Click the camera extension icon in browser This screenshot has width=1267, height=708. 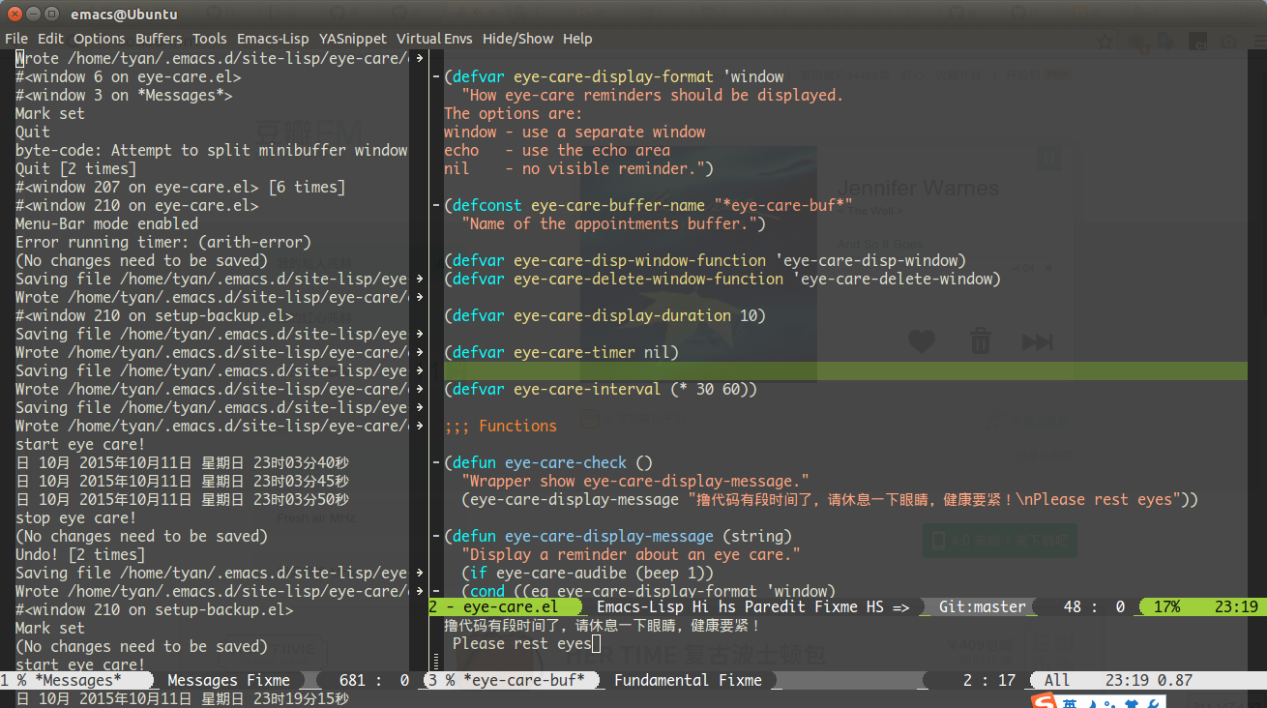click(1229, 42)
